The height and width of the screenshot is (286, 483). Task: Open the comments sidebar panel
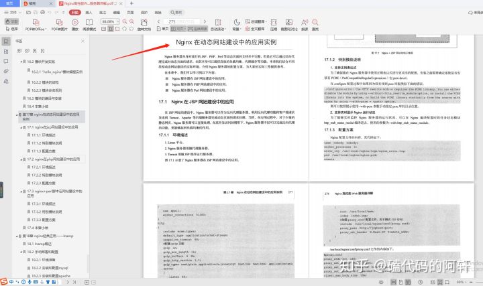pos(6,61)
